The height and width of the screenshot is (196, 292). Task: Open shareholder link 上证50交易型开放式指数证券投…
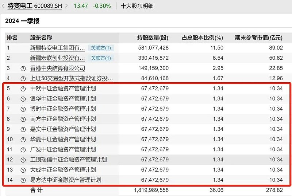tap(72, 78)
